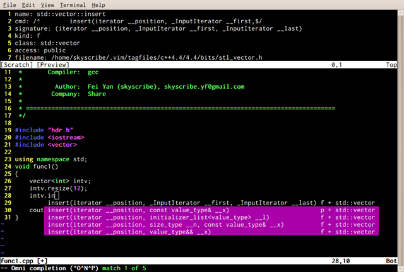The image size is (404, 272).
Task: Click the 'cmd:' line in preview
Action: coord(138,21)
